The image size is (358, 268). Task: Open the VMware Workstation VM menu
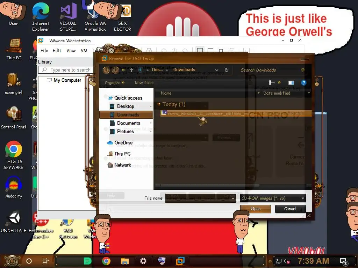coord(84,50)
